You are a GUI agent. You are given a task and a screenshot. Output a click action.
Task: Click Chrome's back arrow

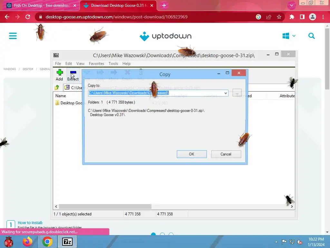7,17
